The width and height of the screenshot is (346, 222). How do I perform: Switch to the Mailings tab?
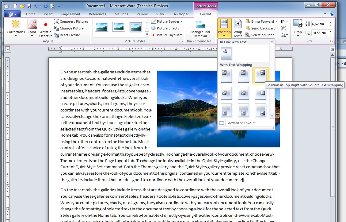[x=121, y=14]
